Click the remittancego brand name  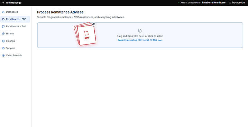(x=14, y=3)
